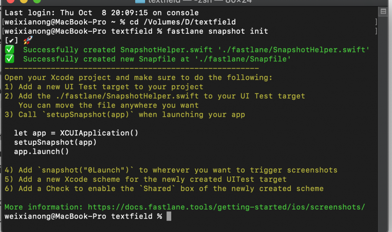Click the cursor block at the last prompt

click(169, 217)
